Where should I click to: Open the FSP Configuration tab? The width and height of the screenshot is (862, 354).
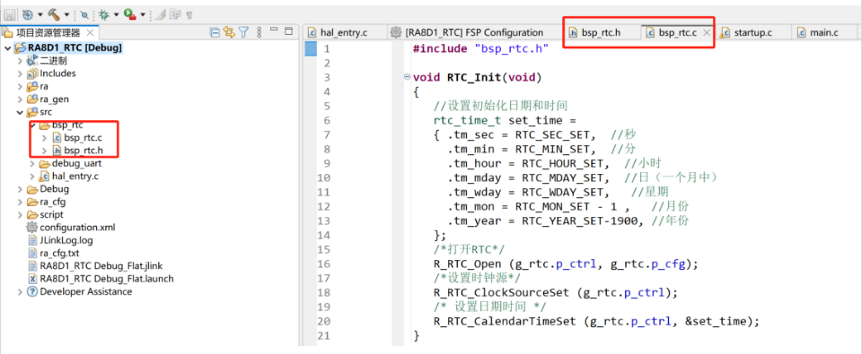(467, 33)
